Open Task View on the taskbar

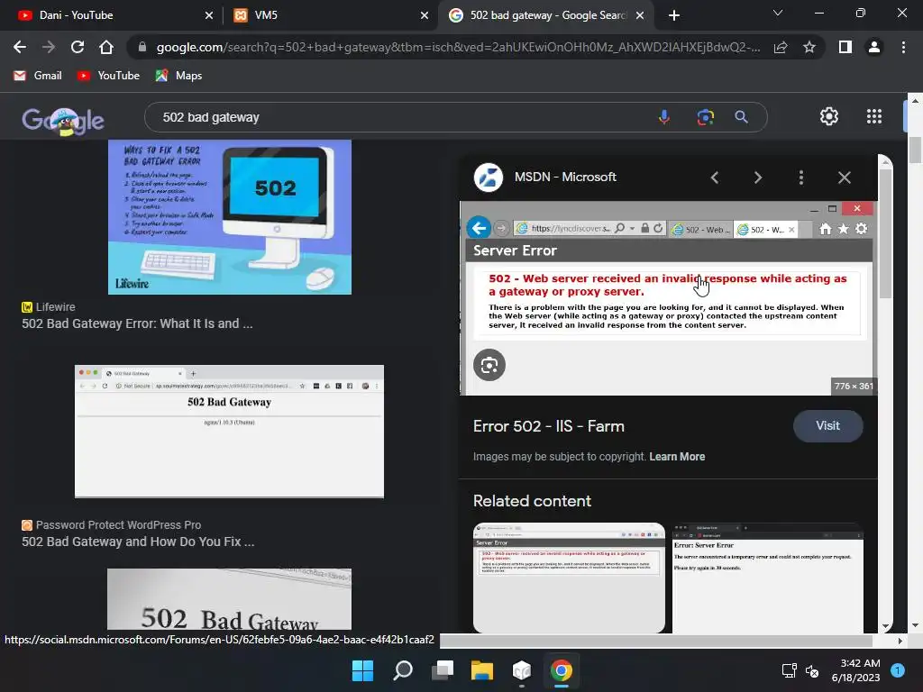[442, 670]
